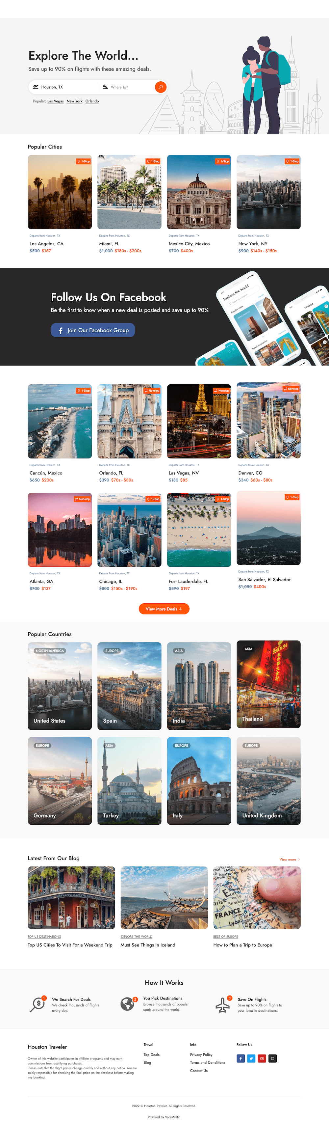Click the dollar magnifier icon under How It Works

tap(38, 1004)
